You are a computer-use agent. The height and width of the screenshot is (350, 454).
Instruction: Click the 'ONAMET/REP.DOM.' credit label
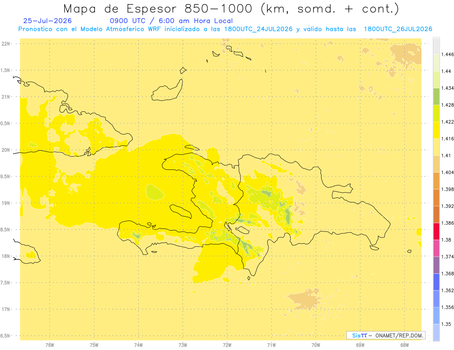pyautogui.click(x=400, y=335)
